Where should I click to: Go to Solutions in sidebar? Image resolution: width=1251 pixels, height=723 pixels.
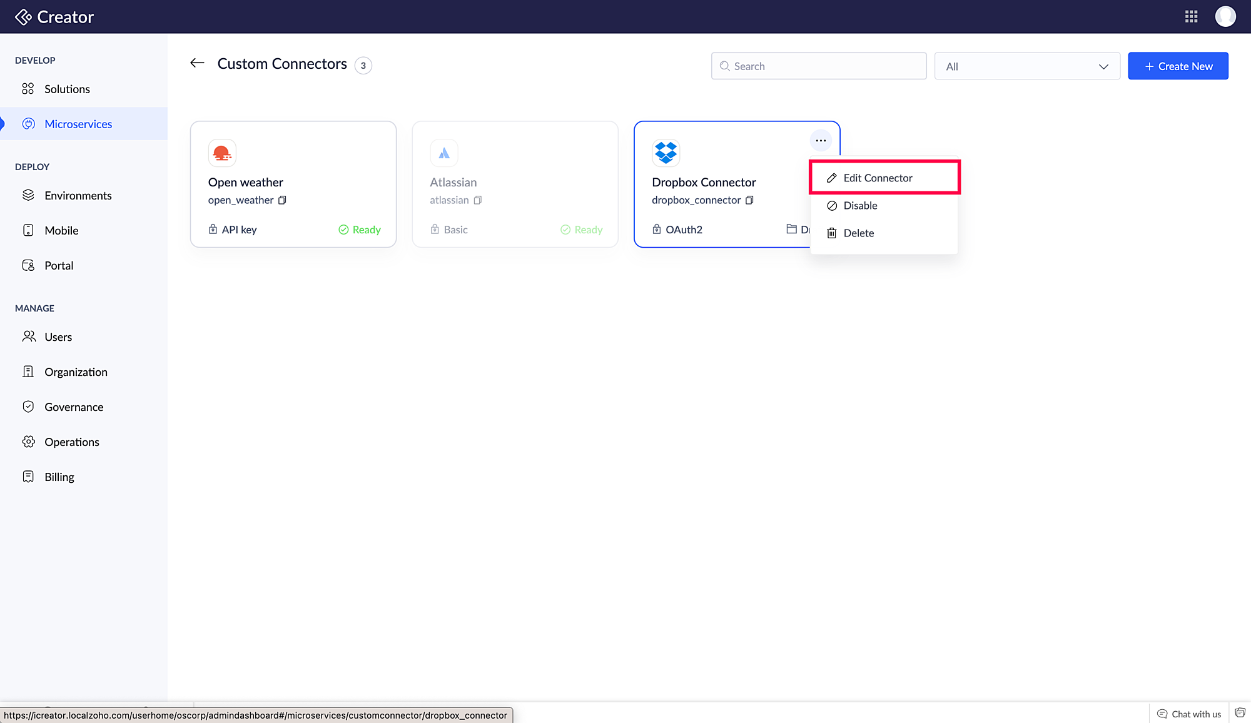point(67,89)
